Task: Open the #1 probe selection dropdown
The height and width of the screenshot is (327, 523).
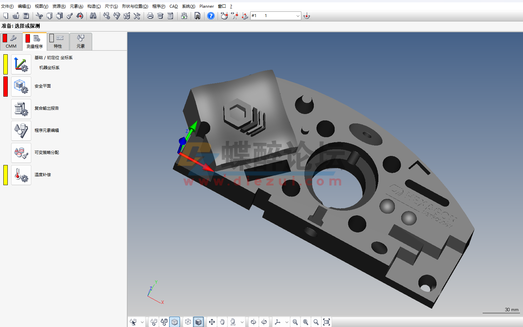Action: click(x=297, y=15)
